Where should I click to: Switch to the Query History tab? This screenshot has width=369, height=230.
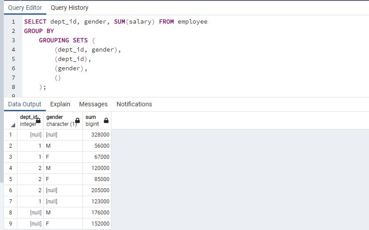tap(70, 8)
